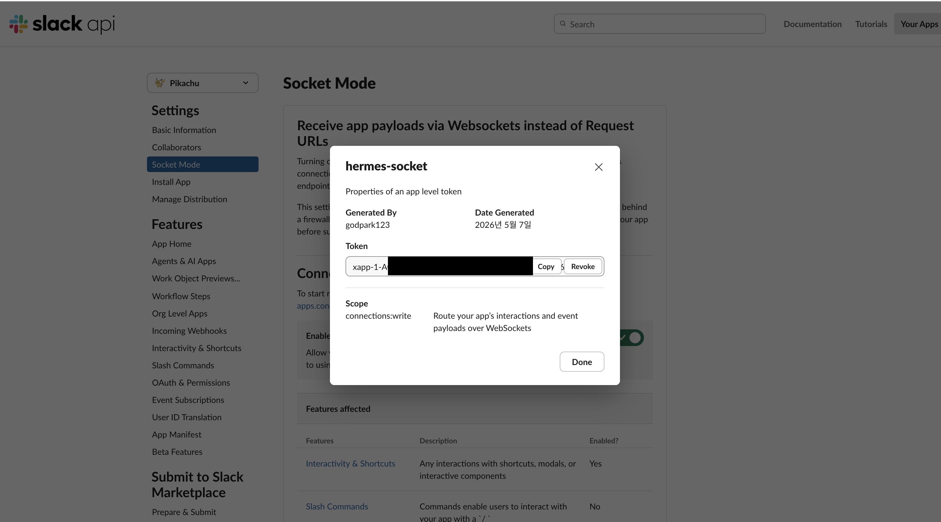Click the 'Yes' value for Interactivity & Shortcuts
941x522 pixels.
(x=595, y=463)
